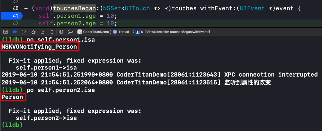Click the Step Into debug icon
322x131 pixels.
pos(43,32)
